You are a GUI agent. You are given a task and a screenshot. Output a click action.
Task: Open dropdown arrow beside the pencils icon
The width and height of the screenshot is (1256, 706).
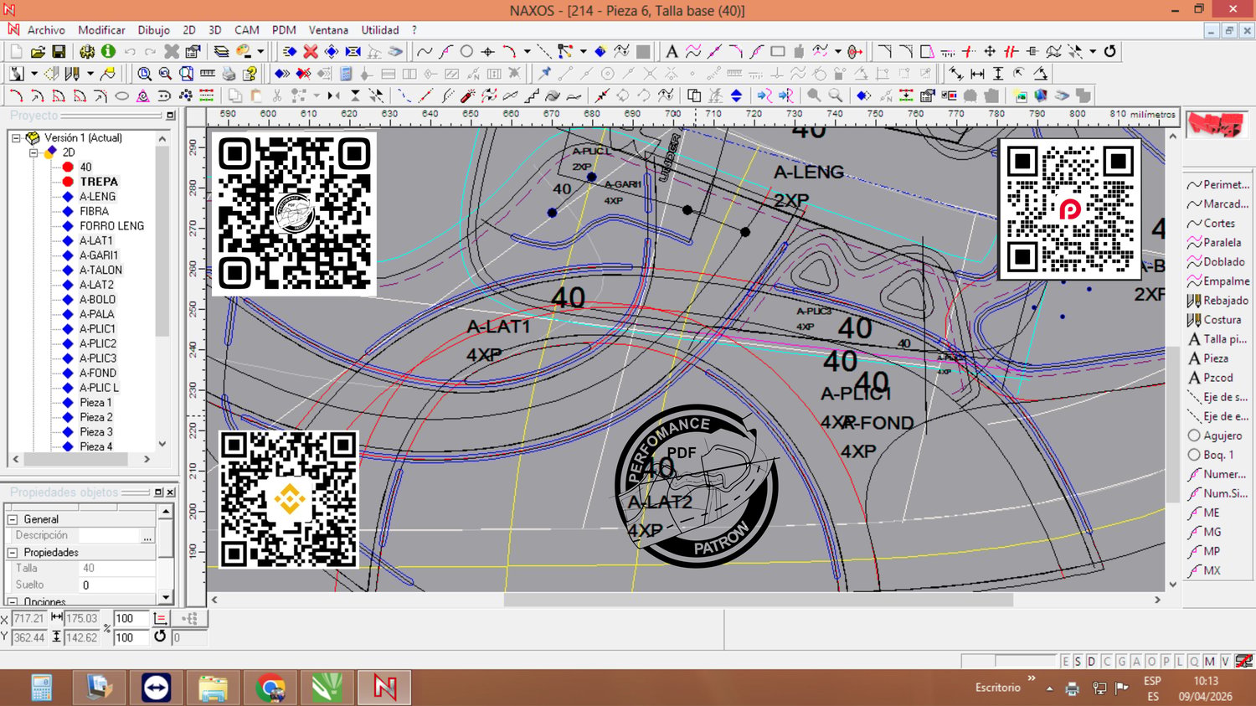click(x=90, y=74)
